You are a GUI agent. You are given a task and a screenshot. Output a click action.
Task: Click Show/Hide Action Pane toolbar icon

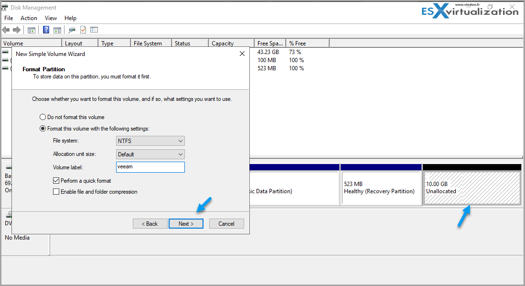[x=58, y=30]
